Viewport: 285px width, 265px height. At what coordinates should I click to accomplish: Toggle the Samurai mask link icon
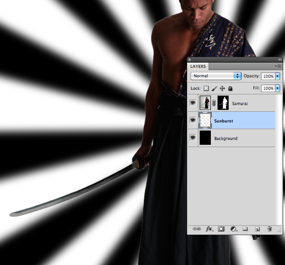[x=214, y=103]
